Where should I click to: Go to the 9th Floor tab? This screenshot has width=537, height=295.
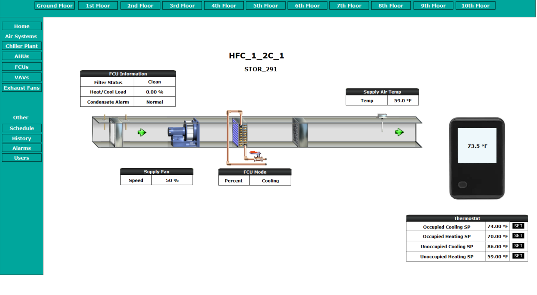pyautogui.click(x=433, y=6)
